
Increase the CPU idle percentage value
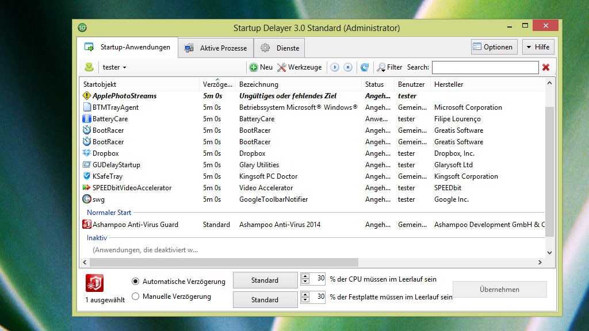(305, 276)
